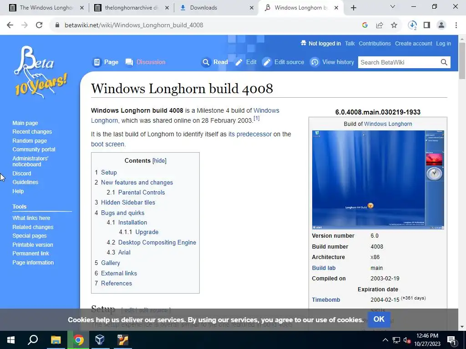Click Log in
466x349 pixels.
point(443,43)
